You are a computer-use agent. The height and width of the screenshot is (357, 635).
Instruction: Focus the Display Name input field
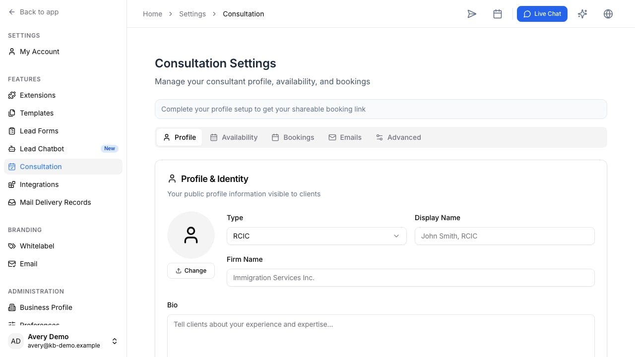[505, 236]
